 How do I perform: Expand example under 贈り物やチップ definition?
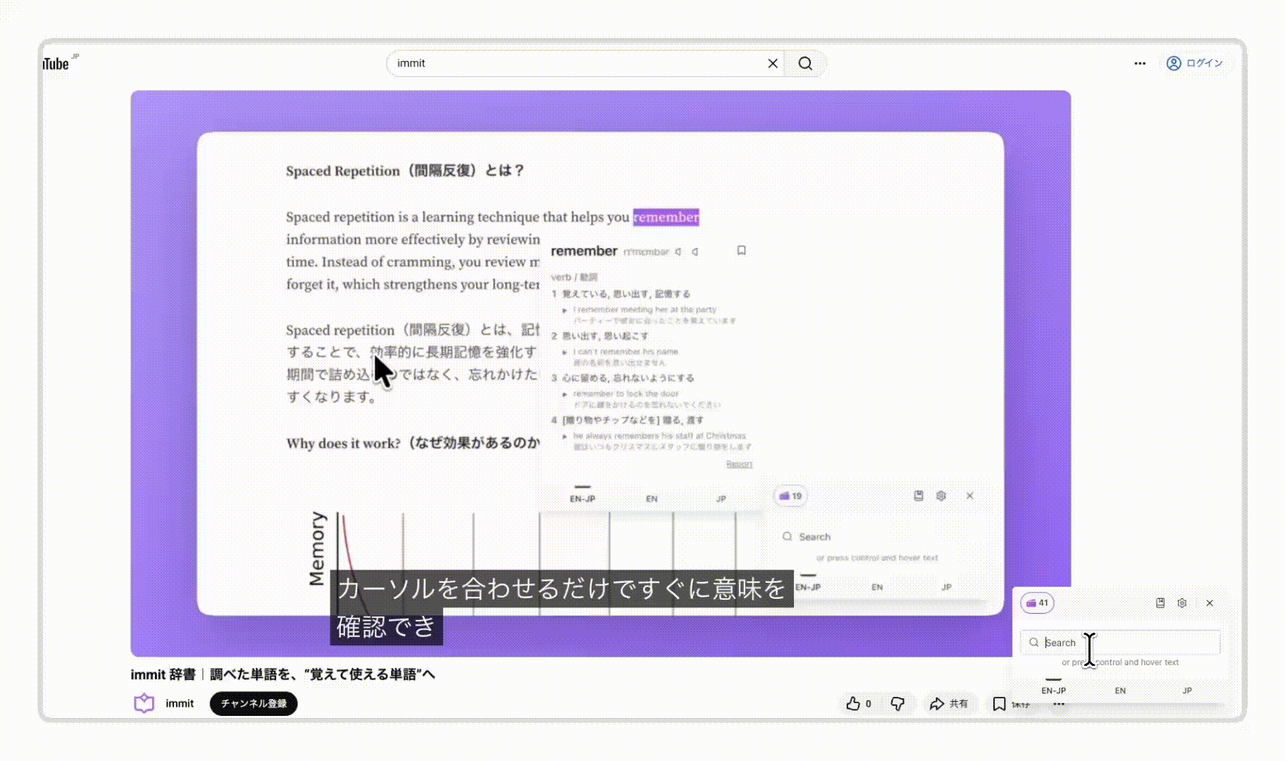click(565, 436)
